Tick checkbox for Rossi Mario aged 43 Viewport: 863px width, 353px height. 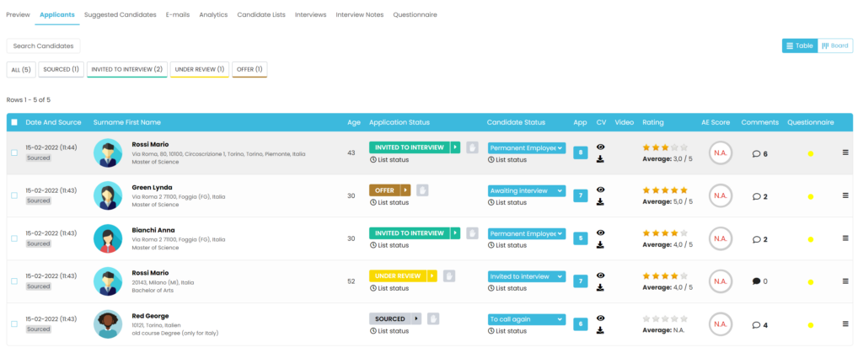coord(14,152)
